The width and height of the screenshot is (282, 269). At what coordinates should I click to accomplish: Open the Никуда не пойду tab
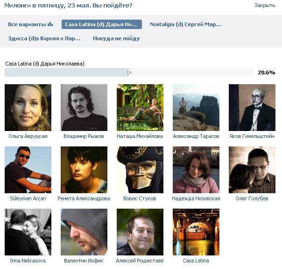[x=116, y=38]
